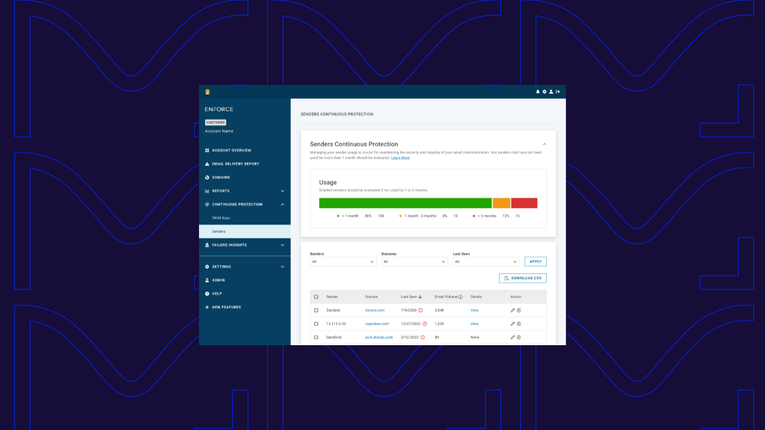The image size is (765, 430).
Task: Collapse the Senders Continuous Protection card
Action: tap(544, 144)
